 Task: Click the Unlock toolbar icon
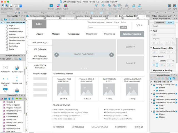(139, 6)
